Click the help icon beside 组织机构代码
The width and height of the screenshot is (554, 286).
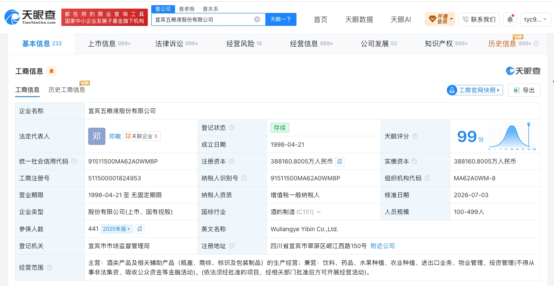pyautogui.click(x=427, y=178)
